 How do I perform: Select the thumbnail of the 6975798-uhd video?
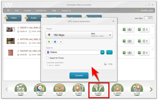[x=11, y=41]
